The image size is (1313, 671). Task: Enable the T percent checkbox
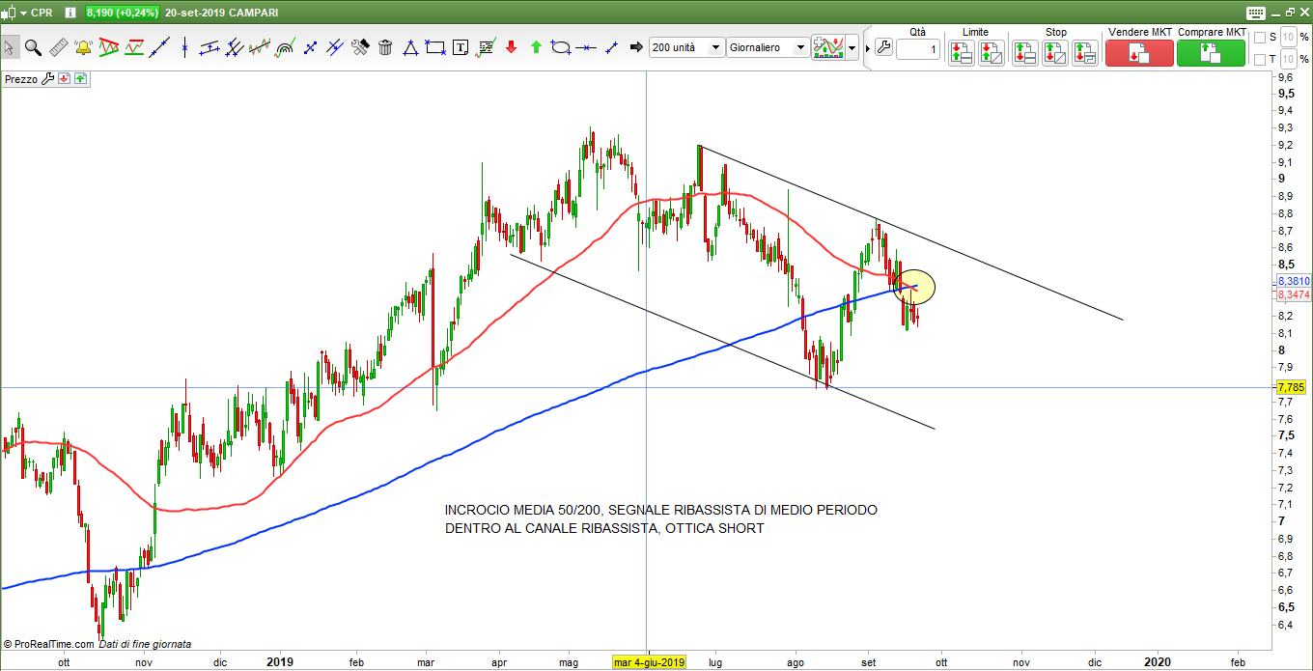[1259, 61]
